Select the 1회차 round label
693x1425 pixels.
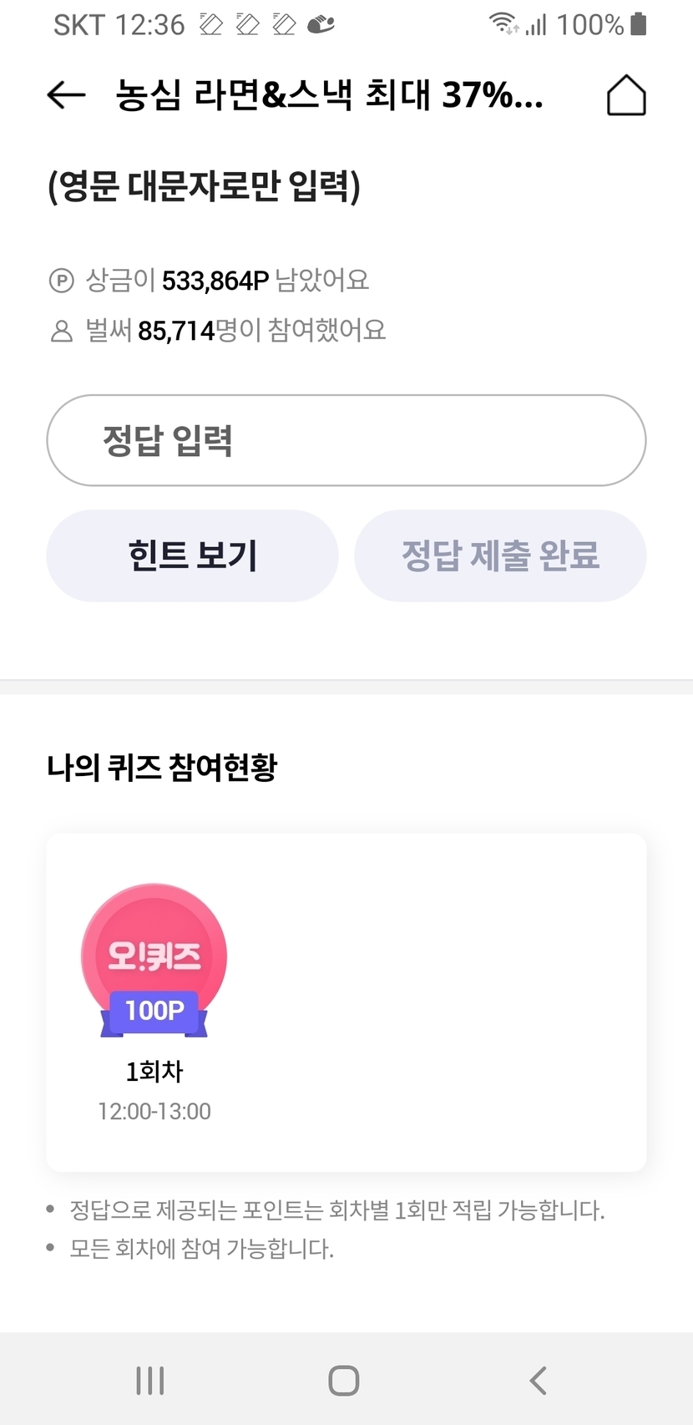point(154,1071)
